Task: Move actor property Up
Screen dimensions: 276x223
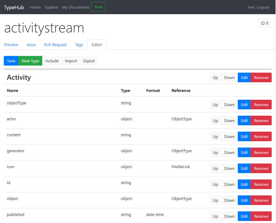Action: [215, 120]
